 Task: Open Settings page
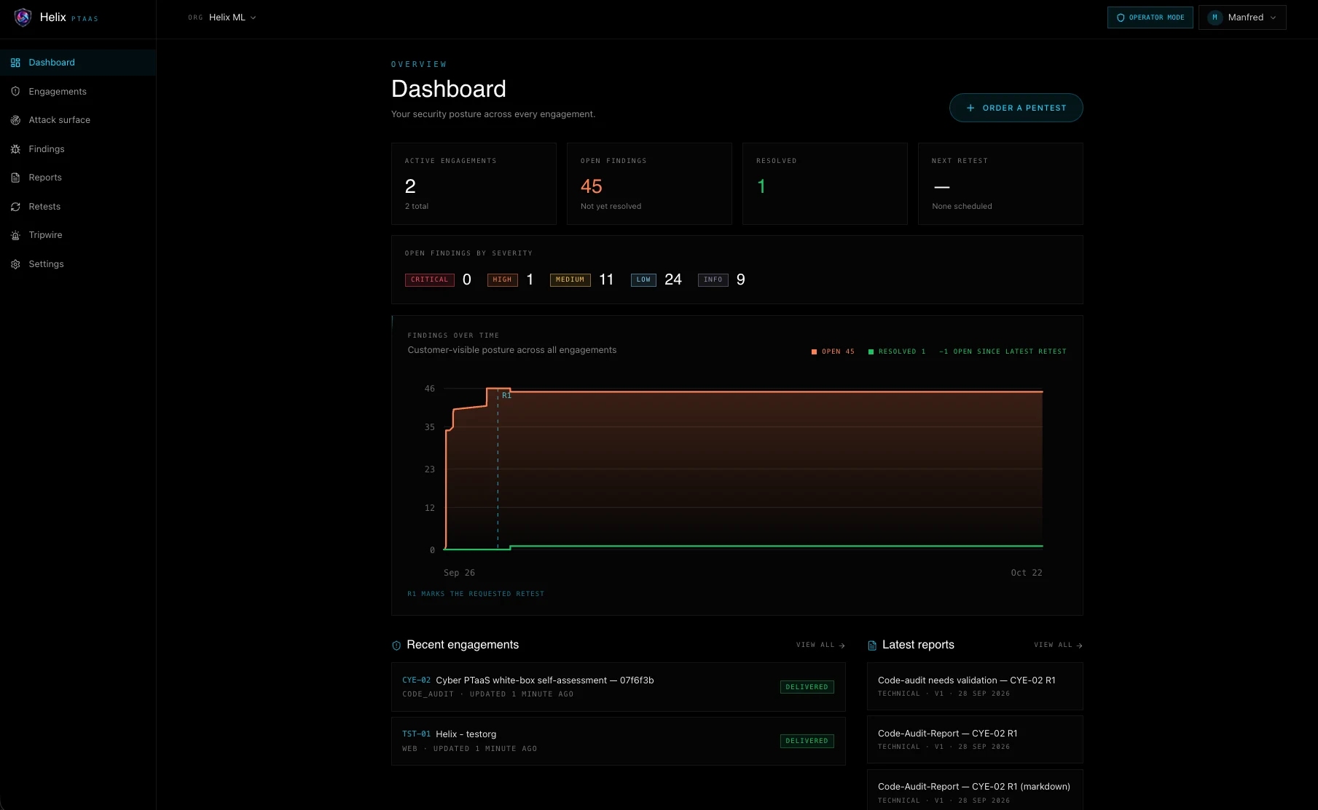click(x=78, y=264)
